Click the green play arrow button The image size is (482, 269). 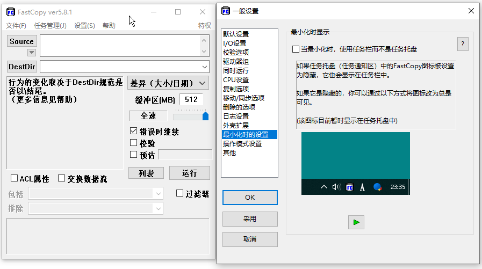356,222
